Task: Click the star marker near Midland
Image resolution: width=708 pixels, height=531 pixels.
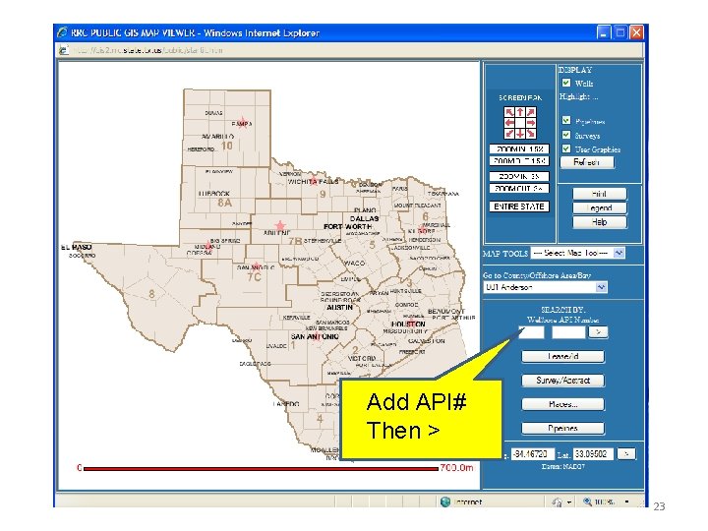Action: click(x=208, y=245)
